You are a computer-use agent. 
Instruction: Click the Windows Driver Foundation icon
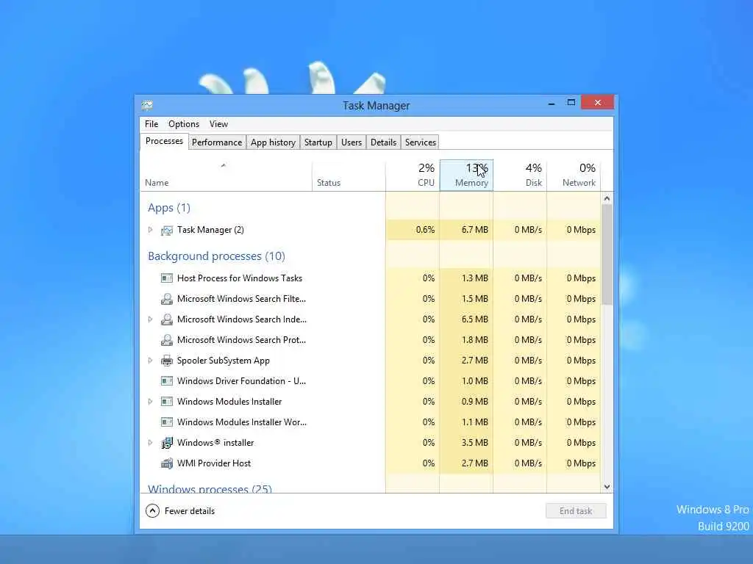coord(167,381)
